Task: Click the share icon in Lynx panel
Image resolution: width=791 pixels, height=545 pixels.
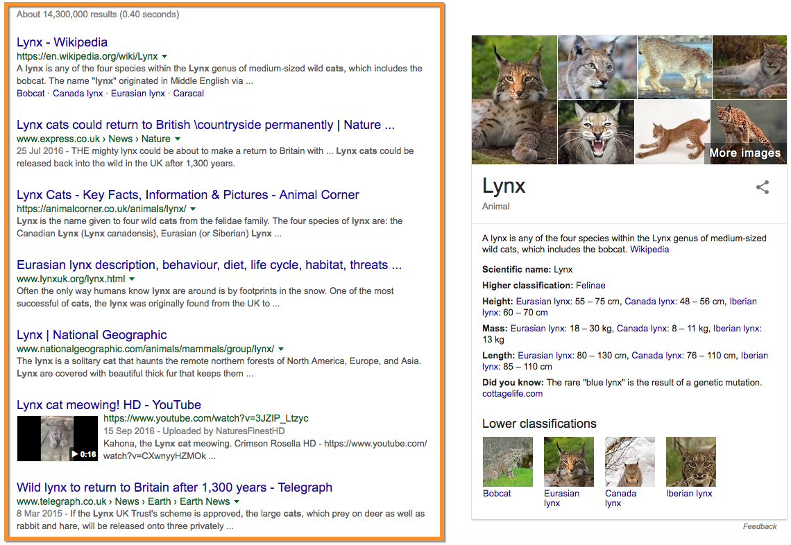Action: pyautogui.click(x=763, y=187)
